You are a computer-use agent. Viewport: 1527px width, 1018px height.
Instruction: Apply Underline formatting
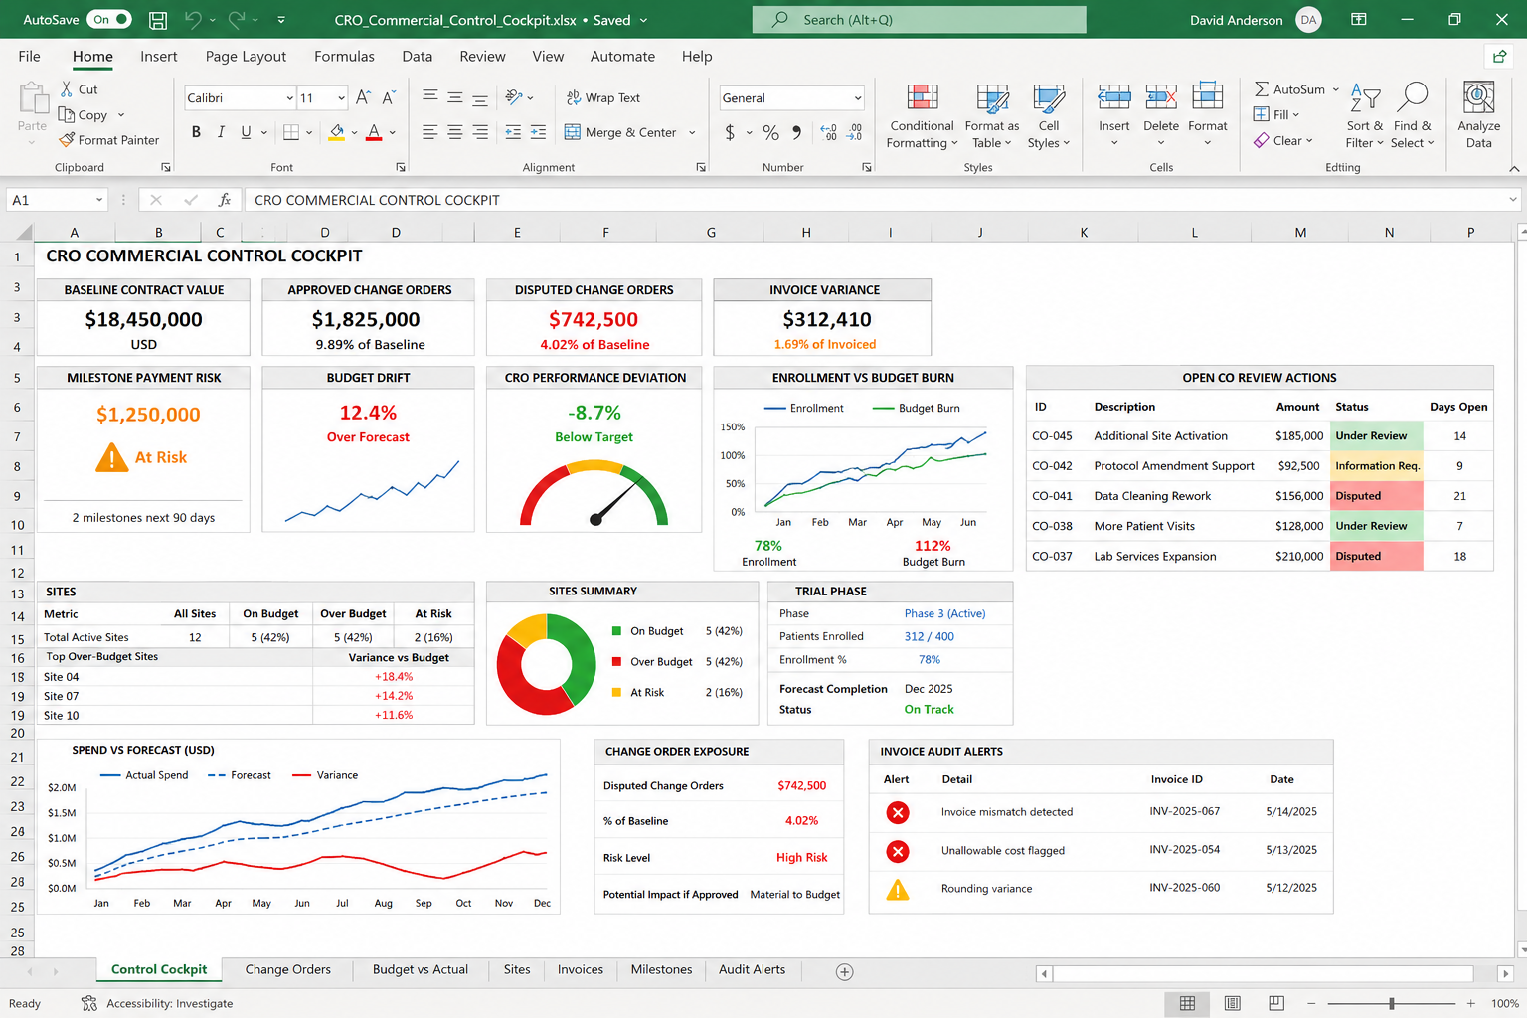tap(246, 132)
